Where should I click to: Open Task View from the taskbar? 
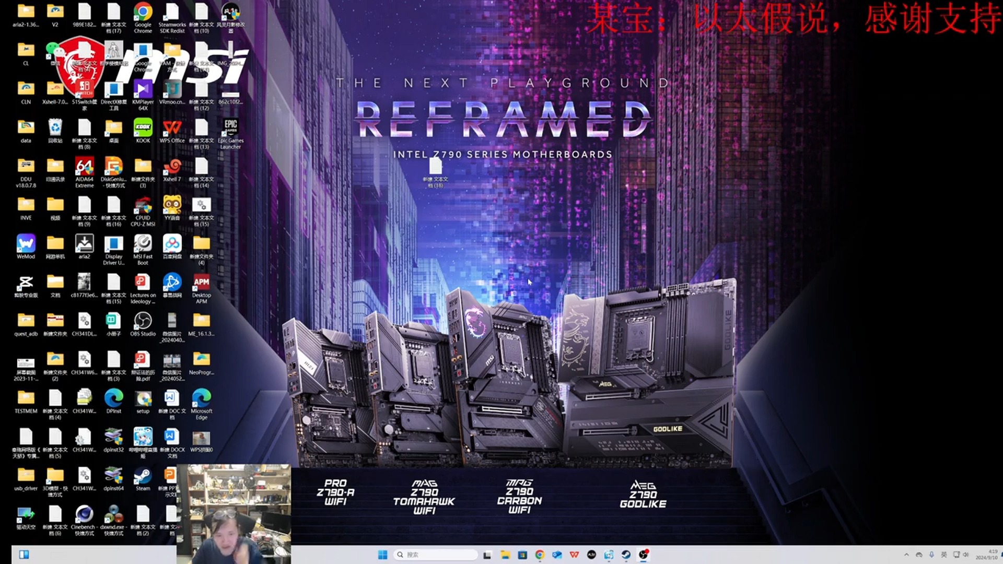pyautogui.click(x=487, y=555)
